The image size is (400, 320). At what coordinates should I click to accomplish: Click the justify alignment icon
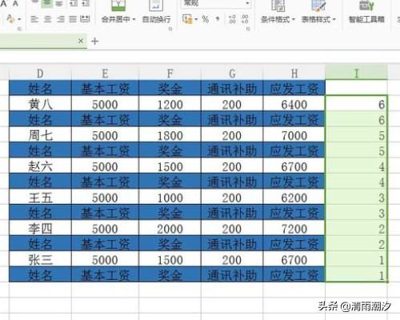point(73,19)
